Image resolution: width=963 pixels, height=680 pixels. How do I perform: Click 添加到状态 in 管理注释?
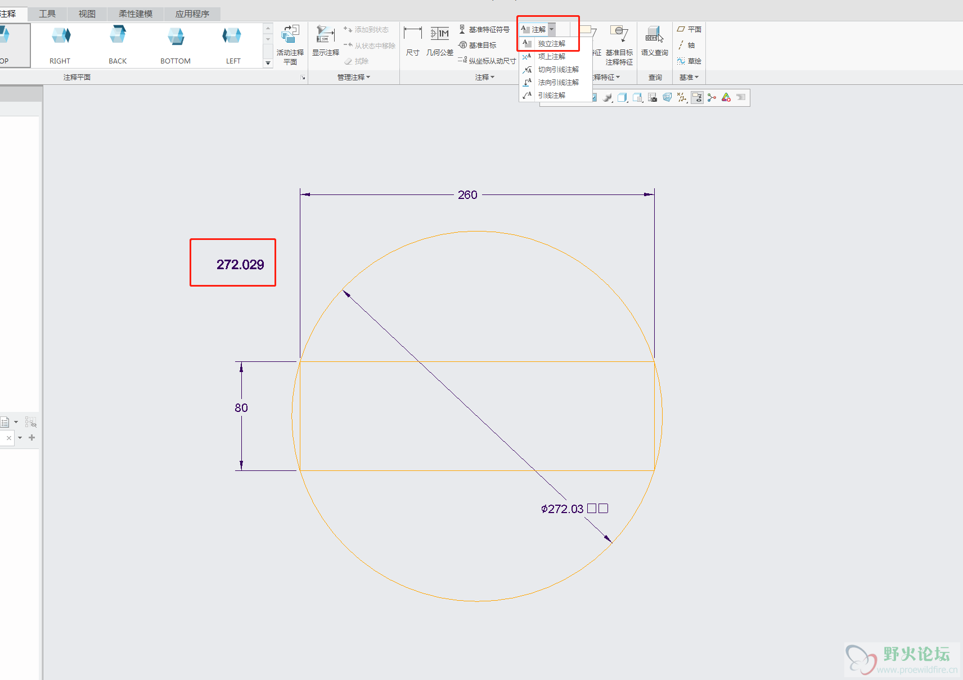[366, 29]
